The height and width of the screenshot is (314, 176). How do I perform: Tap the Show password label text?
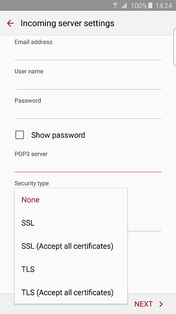58,135
